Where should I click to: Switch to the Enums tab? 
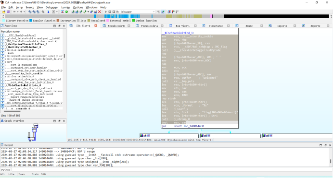tap(249, 26)
